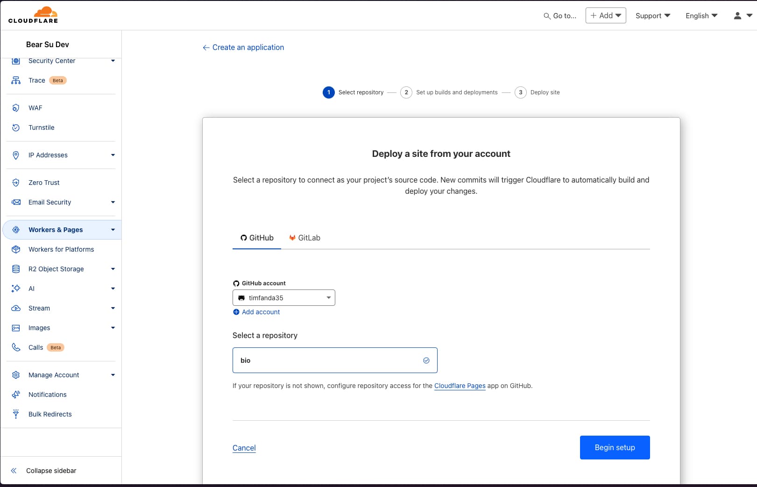The image size is (757, 487).
Task: Click the Manage Account gear icon
Action: 16,375
